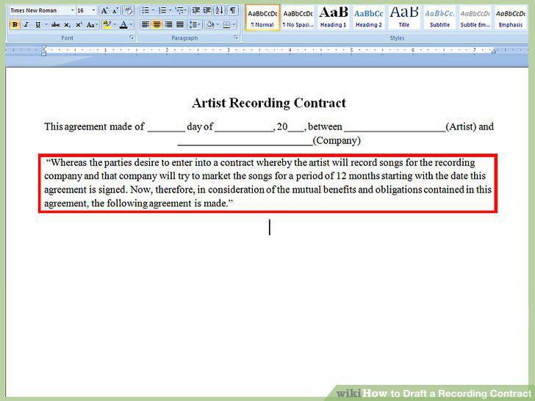535x401 pixels.
Task: Open Line Spacing options
Action: pyautogui.click(x=195, y=24)
